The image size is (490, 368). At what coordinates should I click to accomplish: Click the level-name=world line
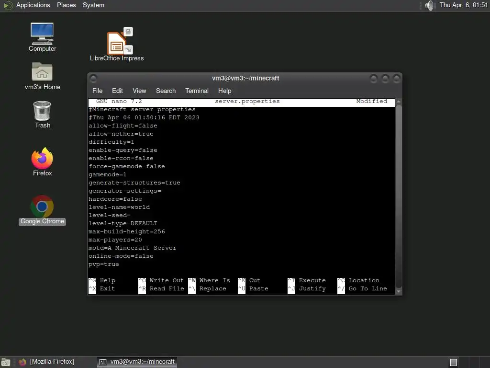coord(119,207)
